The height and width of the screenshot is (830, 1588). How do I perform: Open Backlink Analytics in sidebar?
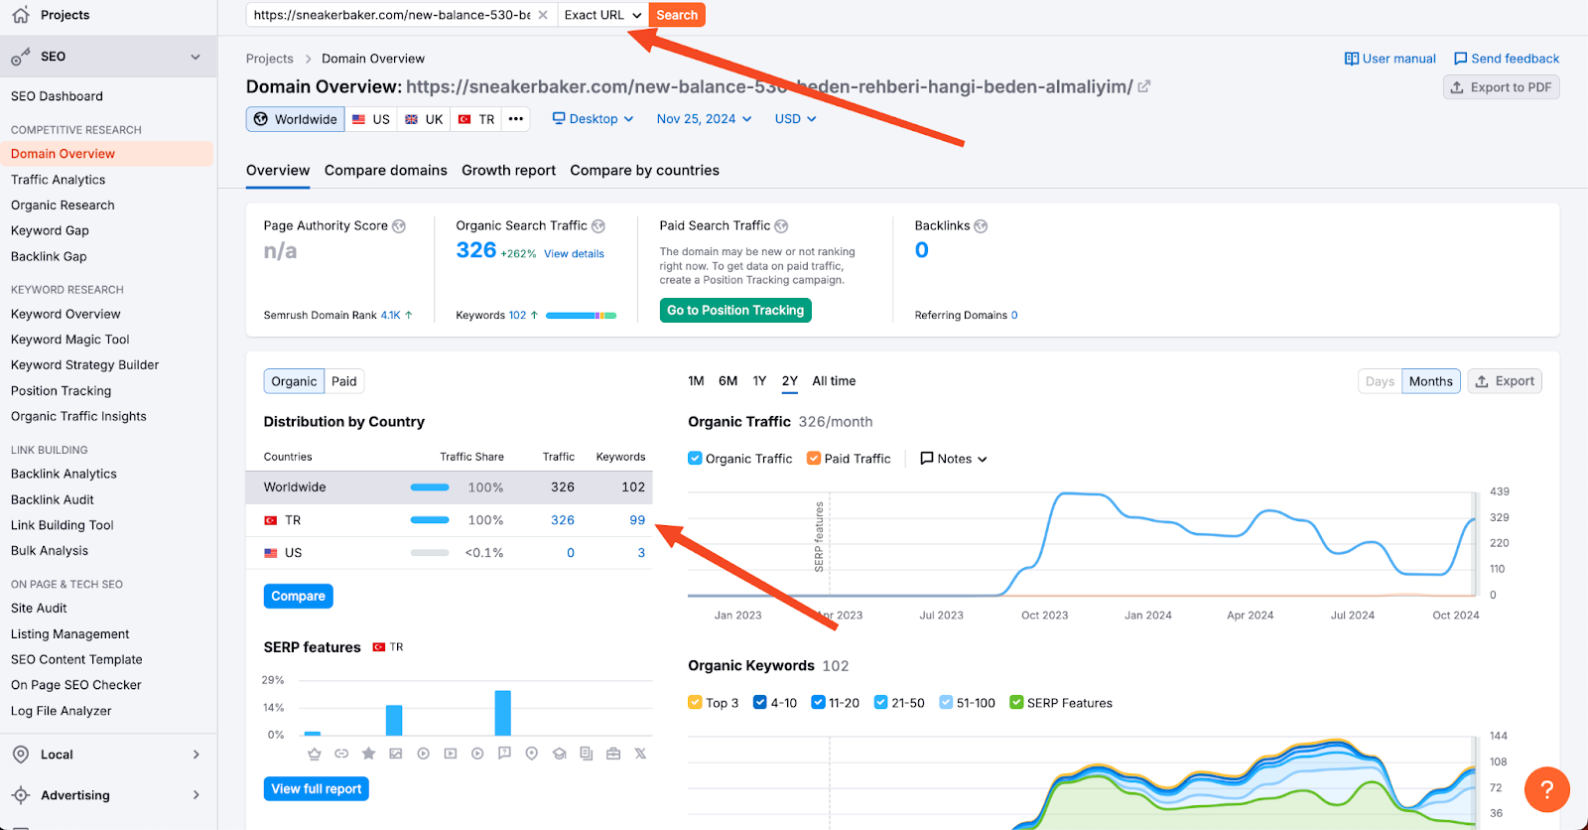(64, 475)
